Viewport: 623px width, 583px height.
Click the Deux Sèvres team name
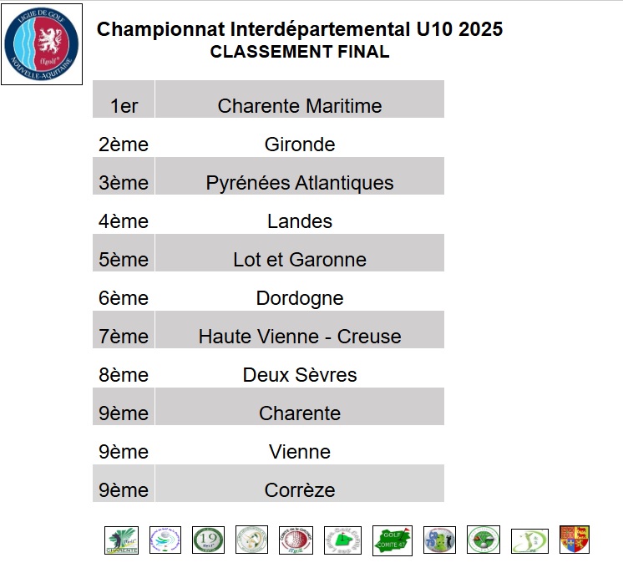(300, 375)
